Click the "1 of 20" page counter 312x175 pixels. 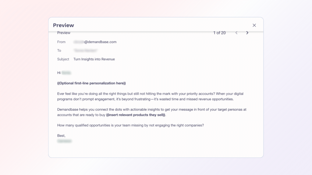pos(219,33)
